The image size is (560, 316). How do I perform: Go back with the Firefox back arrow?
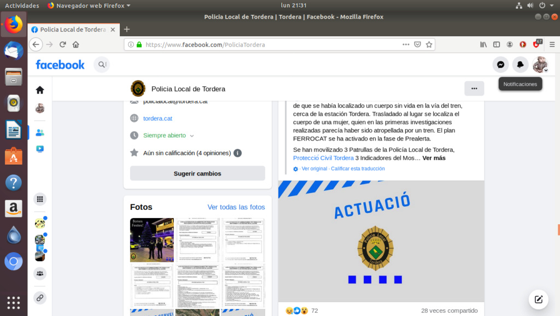[36, 45]
